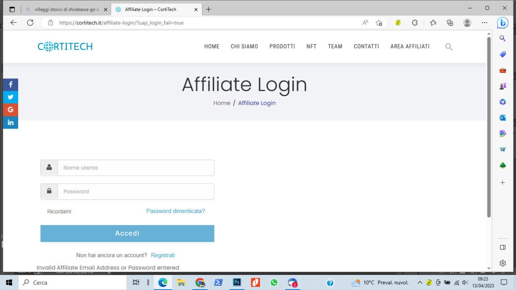Open Outlook in the Edge sidebar
This screenshot has height=290, width=516.
tap(503, 118)
